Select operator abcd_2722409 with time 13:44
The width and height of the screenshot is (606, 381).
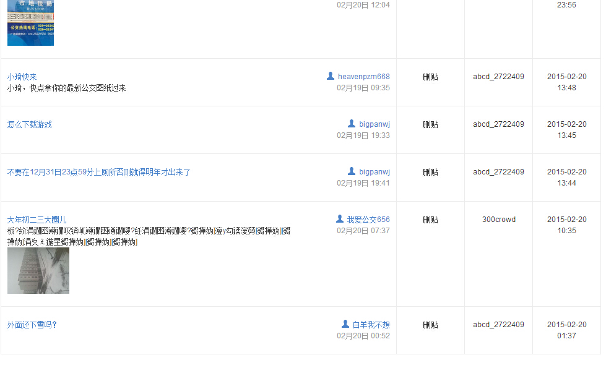[498, 171]
